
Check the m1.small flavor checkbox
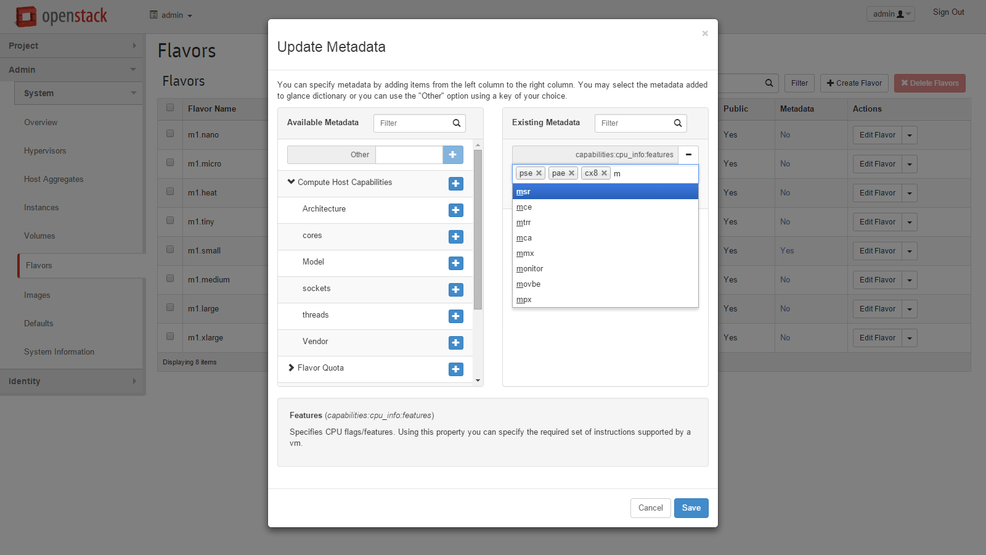(x=169, y=249)
